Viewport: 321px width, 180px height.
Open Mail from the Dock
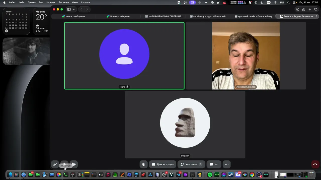(52, 175)
